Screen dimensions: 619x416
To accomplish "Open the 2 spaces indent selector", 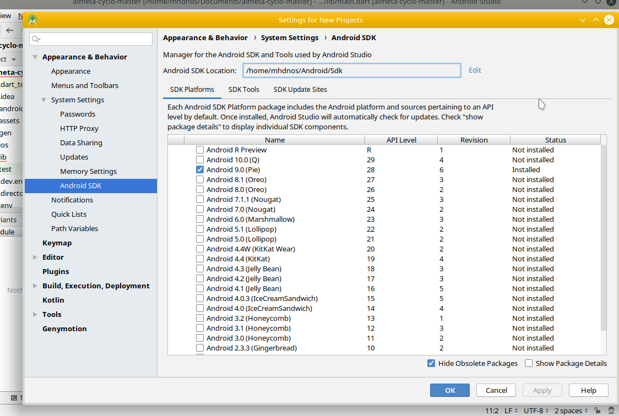I will coord(571,410).
